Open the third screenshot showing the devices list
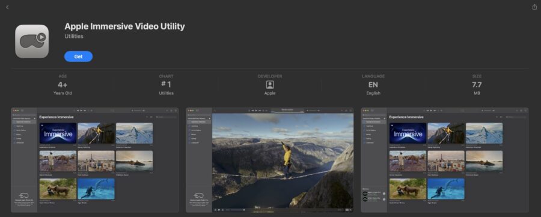Viewport: 541px width, 217px height. 445,160
